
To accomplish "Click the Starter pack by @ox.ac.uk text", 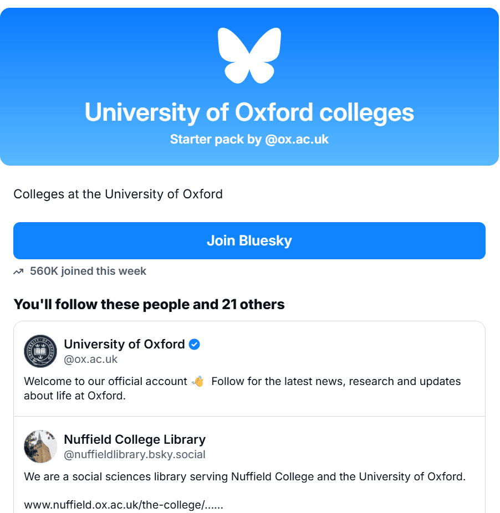I will [249, 140].
